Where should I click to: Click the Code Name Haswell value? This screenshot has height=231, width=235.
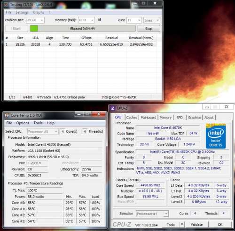point(152,133)
